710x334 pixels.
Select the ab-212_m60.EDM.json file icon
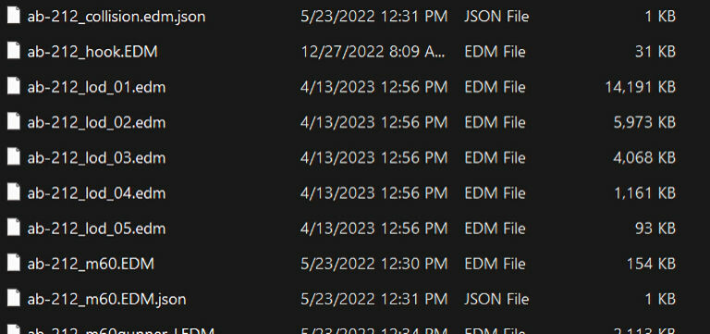[14, 299]
